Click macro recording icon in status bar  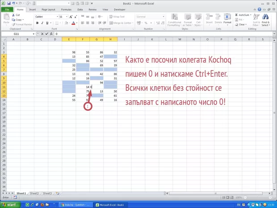(15, 197)
